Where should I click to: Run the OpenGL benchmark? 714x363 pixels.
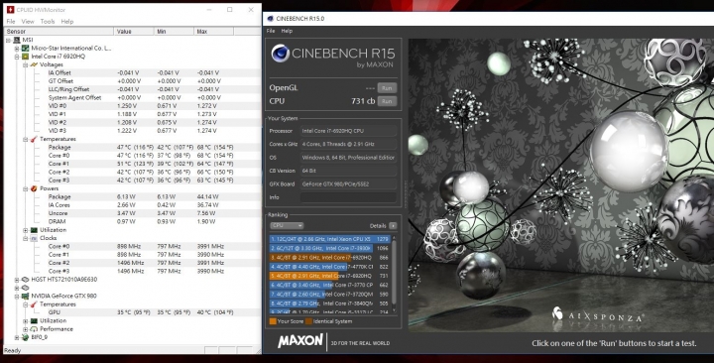tap(387, 88)
